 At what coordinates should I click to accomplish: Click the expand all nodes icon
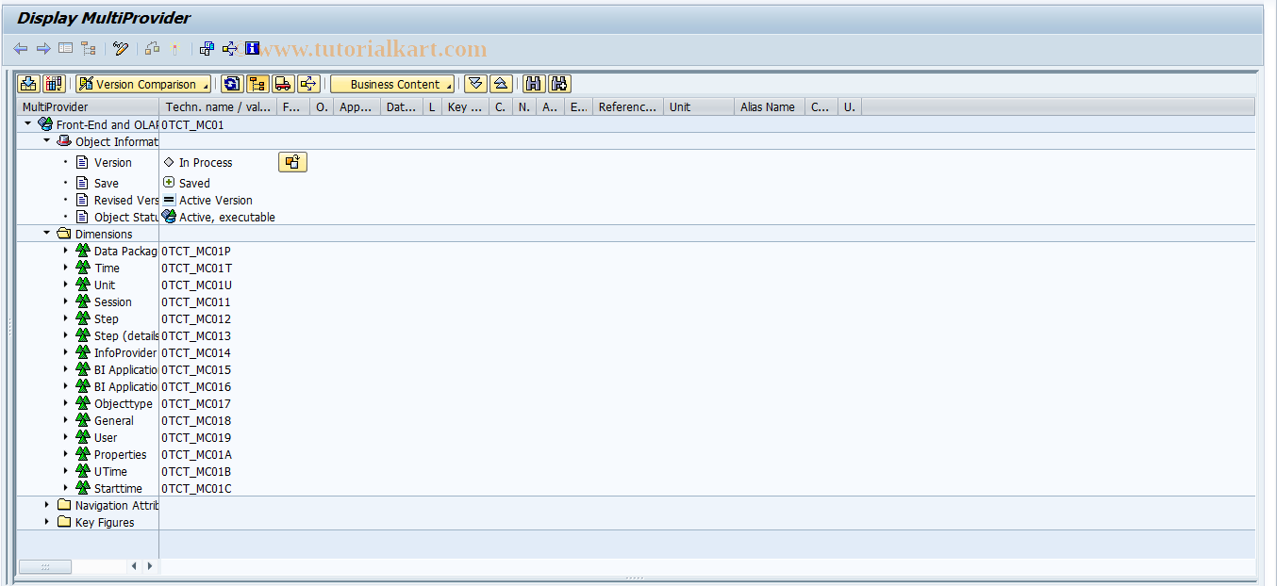point(475,84)
